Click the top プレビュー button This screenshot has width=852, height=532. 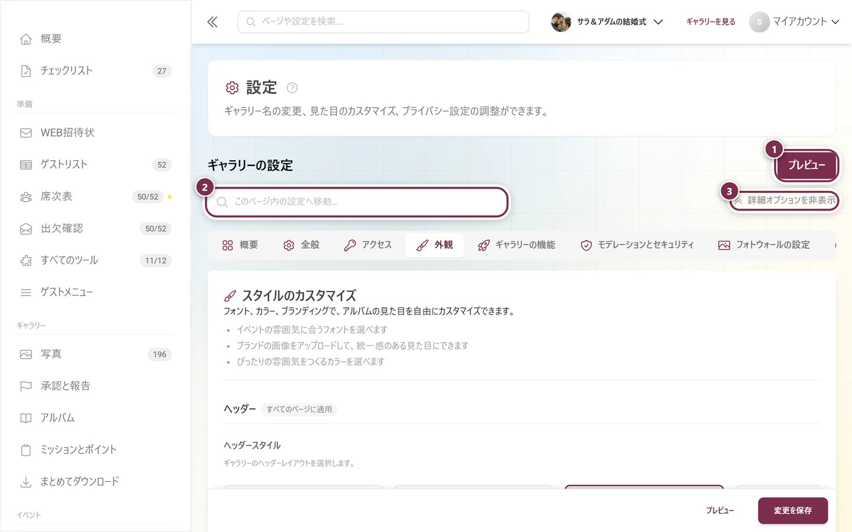click(x=806, y=166)
